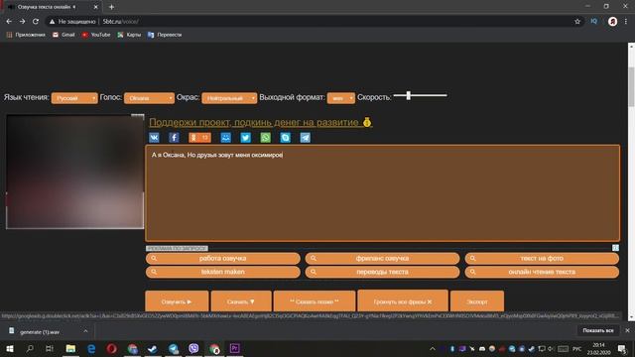Click the 'фриланс озвучка' ad search link
The width and height of the screenshot is (635, 357).
point(382,258)
